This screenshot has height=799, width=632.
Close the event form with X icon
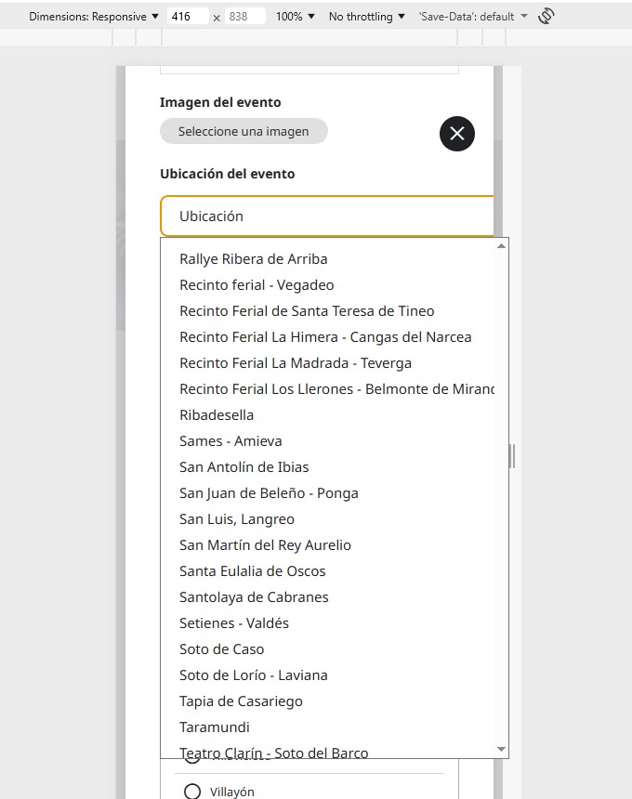456,134
